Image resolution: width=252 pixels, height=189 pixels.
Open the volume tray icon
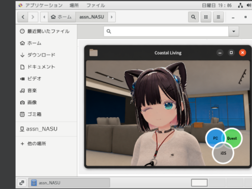coord(249,5)
